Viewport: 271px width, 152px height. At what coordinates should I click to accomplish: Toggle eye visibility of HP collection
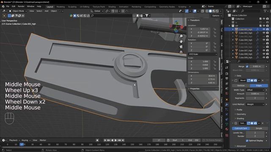pos(264,26)
